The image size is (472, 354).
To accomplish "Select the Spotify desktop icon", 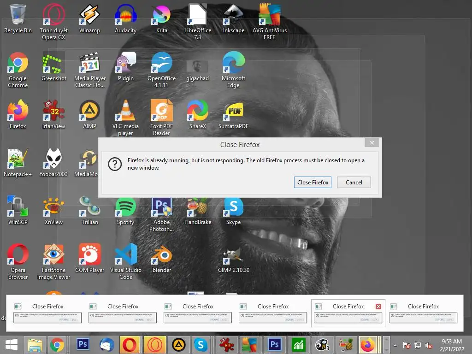I will pyautogui.click(x=125, y=211).
